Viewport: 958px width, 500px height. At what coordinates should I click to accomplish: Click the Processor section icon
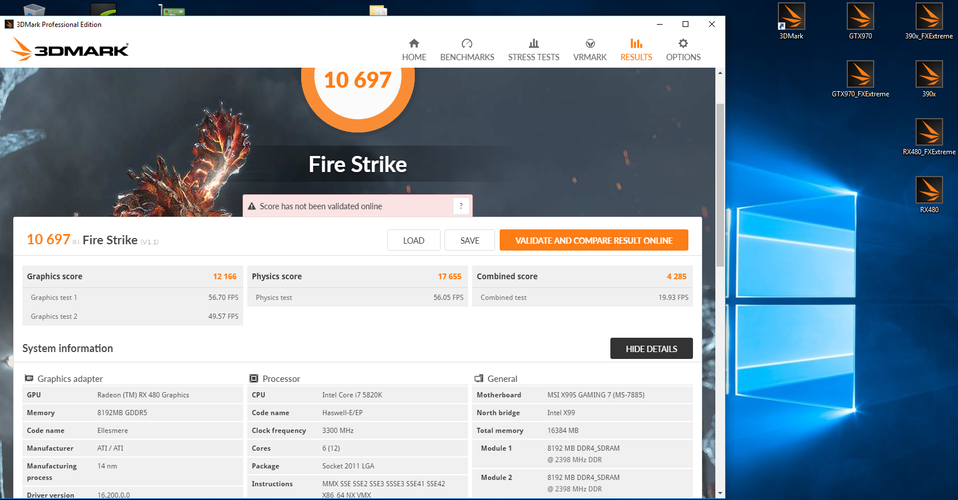(254, 378)
